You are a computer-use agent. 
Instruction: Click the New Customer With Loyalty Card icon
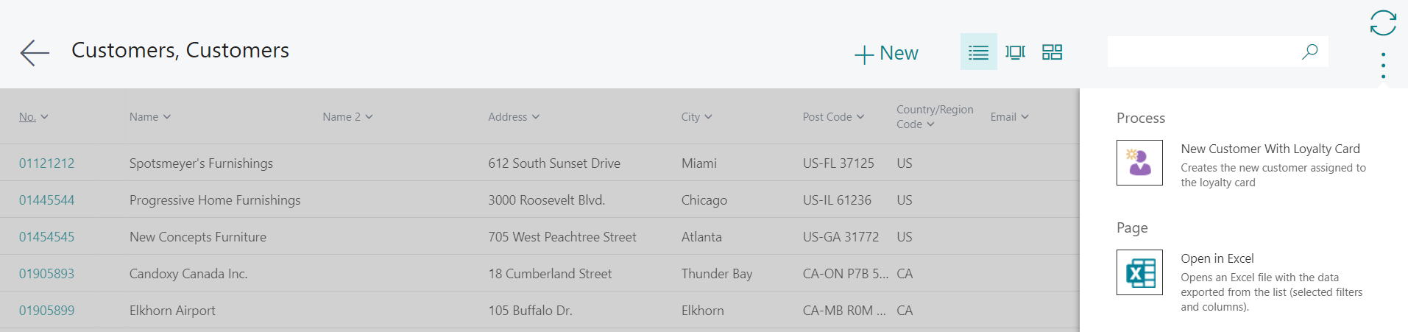point(1139,163)
